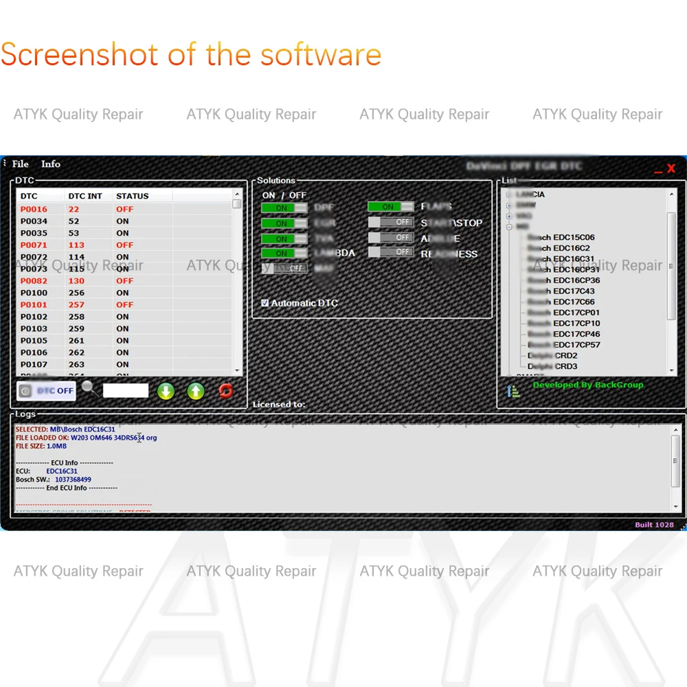Switch off the LAMBDA toggle
687x687 pixels.
coord(284,254)
